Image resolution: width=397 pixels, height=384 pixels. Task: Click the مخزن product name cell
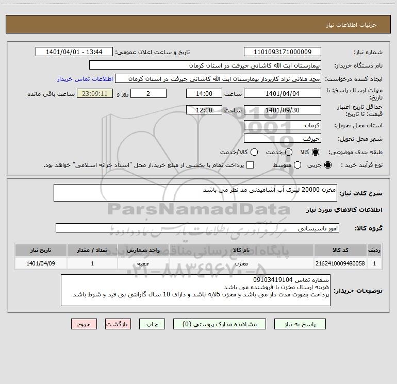pos(241,263)
